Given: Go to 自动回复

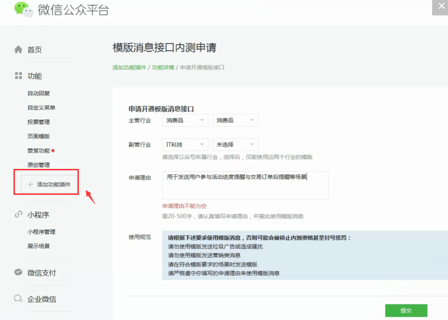Looking at the screenshot, I should pos(38,93).
